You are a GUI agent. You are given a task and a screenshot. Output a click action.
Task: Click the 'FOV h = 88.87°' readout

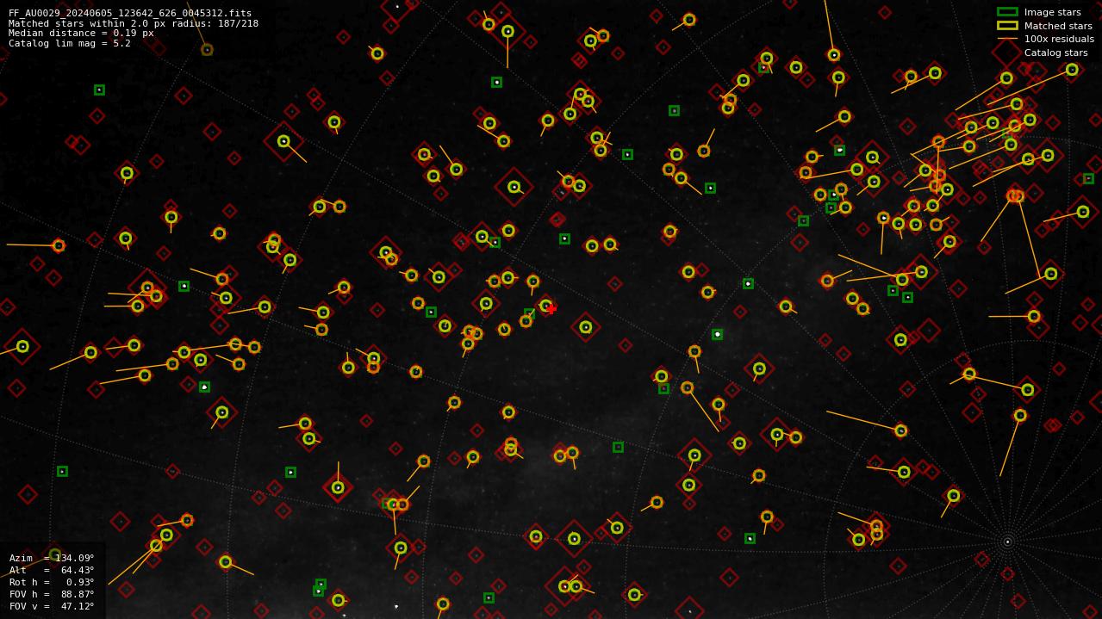(52, 594)
